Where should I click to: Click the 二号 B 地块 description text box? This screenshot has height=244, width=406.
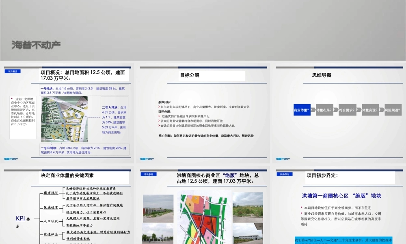tap(84, 150)
